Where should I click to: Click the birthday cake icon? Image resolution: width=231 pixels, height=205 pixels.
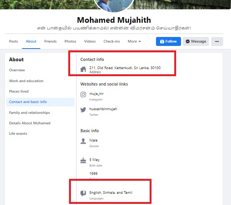[x=83, y=160]
